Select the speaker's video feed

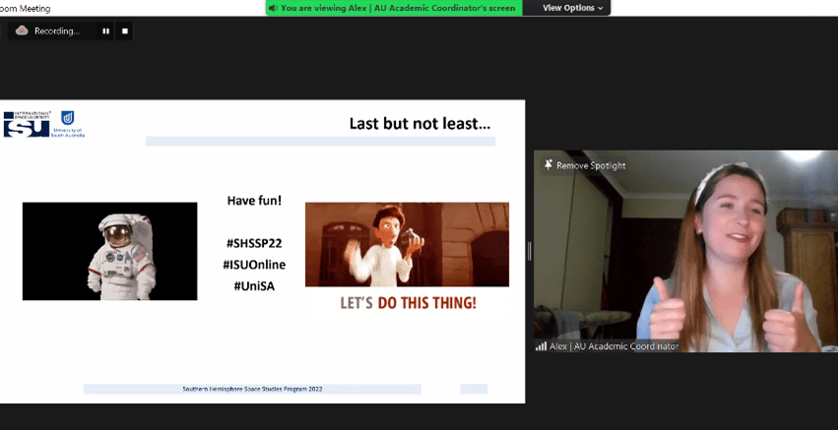685,251
